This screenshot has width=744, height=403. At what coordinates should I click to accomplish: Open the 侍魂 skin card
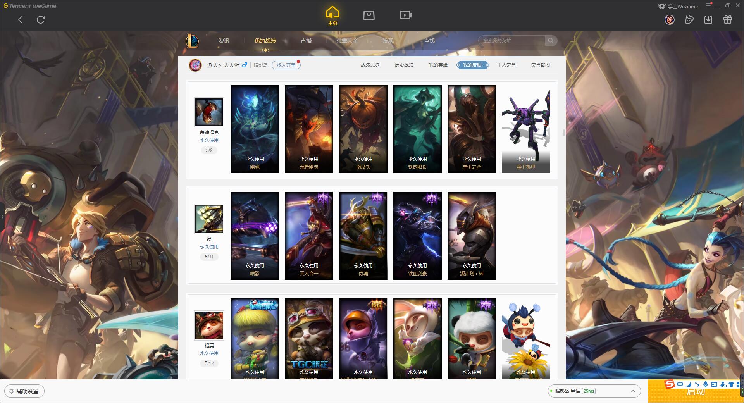[363, 236]
